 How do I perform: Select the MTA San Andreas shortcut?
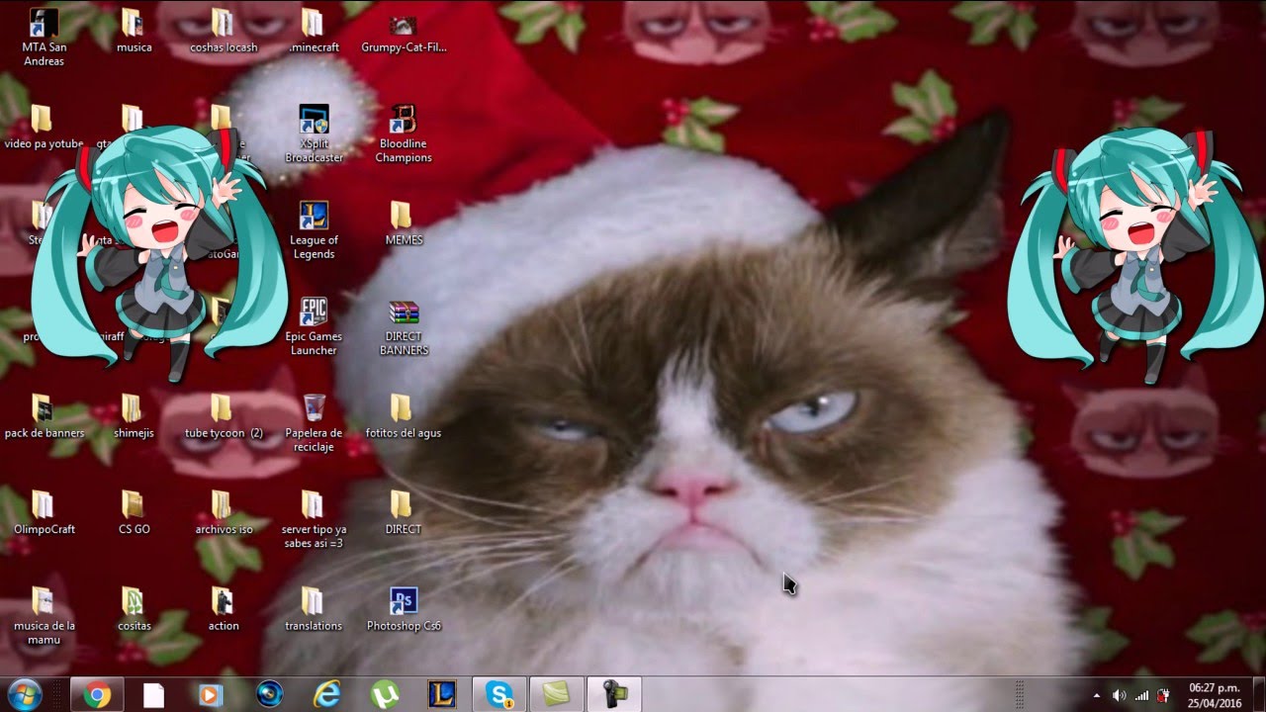click(x=44, y=38)
